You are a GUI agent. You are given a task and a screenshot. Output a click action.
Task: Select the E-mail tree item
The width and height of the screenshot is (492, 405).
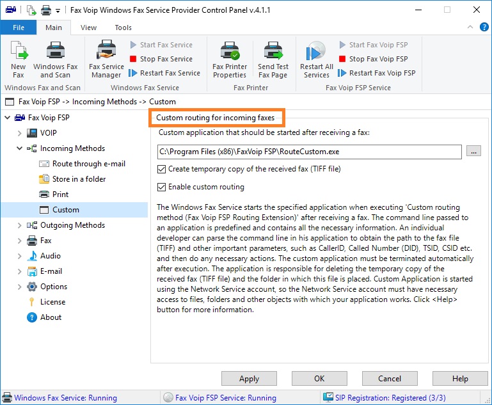(45, 271)
